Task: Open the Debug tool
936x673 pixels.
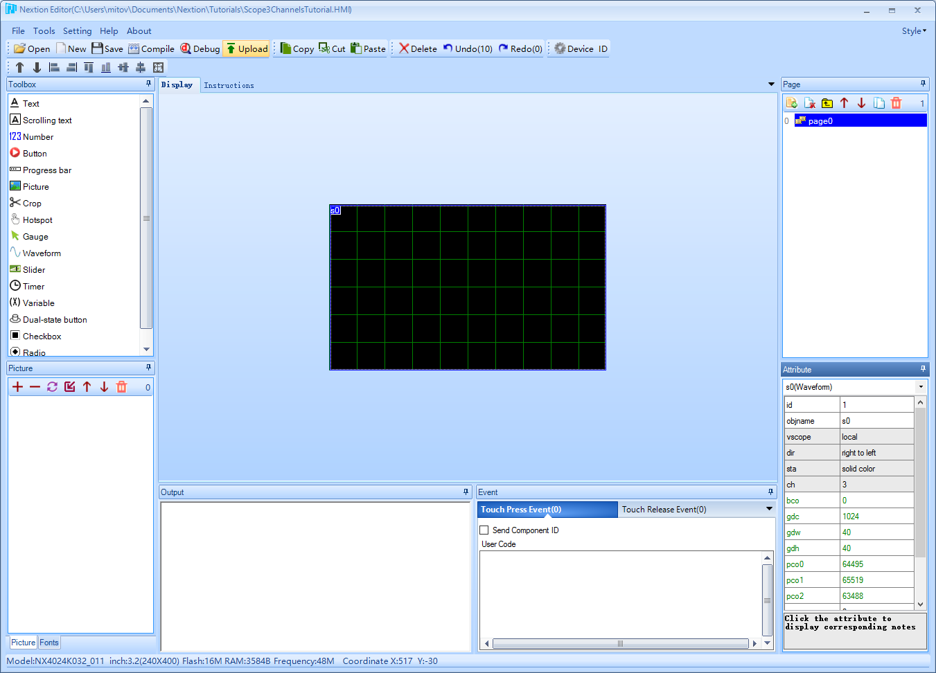Action: (x=200, y=48)
